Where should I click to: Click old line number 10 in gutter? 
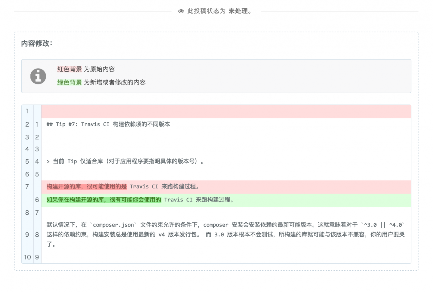pyautogui.click(x=27, y=257)
